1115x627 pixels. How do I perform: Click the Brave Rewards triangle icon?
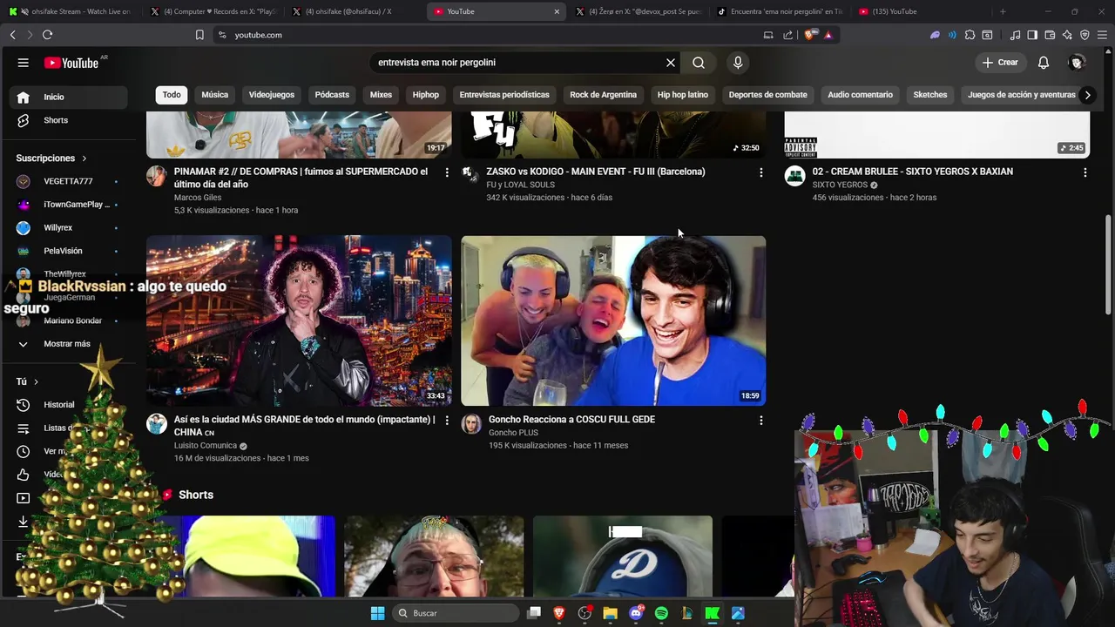[x=828, y=35]
